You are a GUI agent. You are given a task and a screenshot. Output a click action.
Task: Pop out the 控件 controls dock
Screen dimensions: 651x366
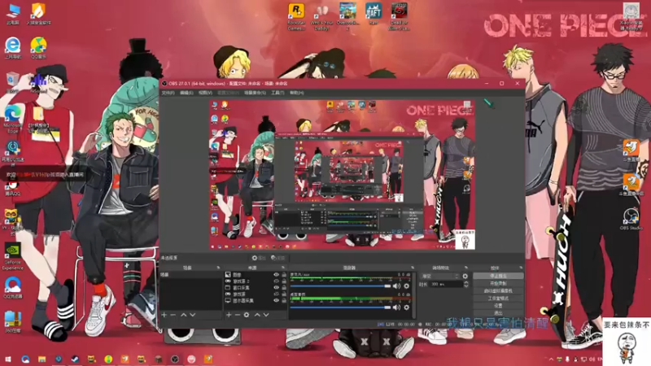(521, 268)
